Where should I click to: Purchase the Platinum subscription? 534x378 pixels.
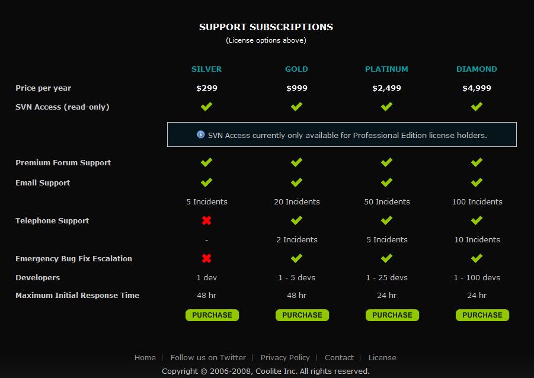(x=392, y=315)
